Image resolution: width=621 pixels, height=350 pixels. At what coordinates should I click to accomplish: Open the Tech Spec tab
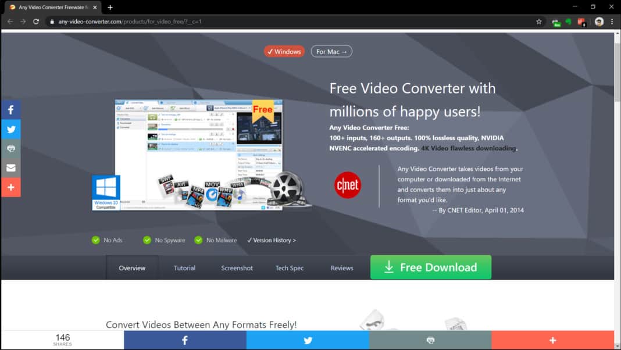(290, 268)
